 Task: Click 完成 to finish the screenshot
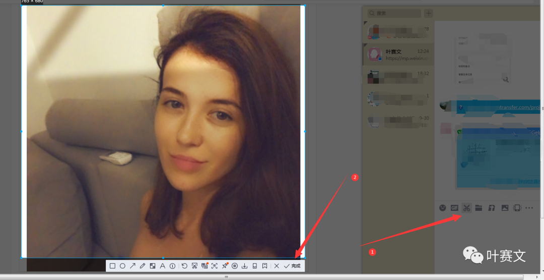coord(292,266)
